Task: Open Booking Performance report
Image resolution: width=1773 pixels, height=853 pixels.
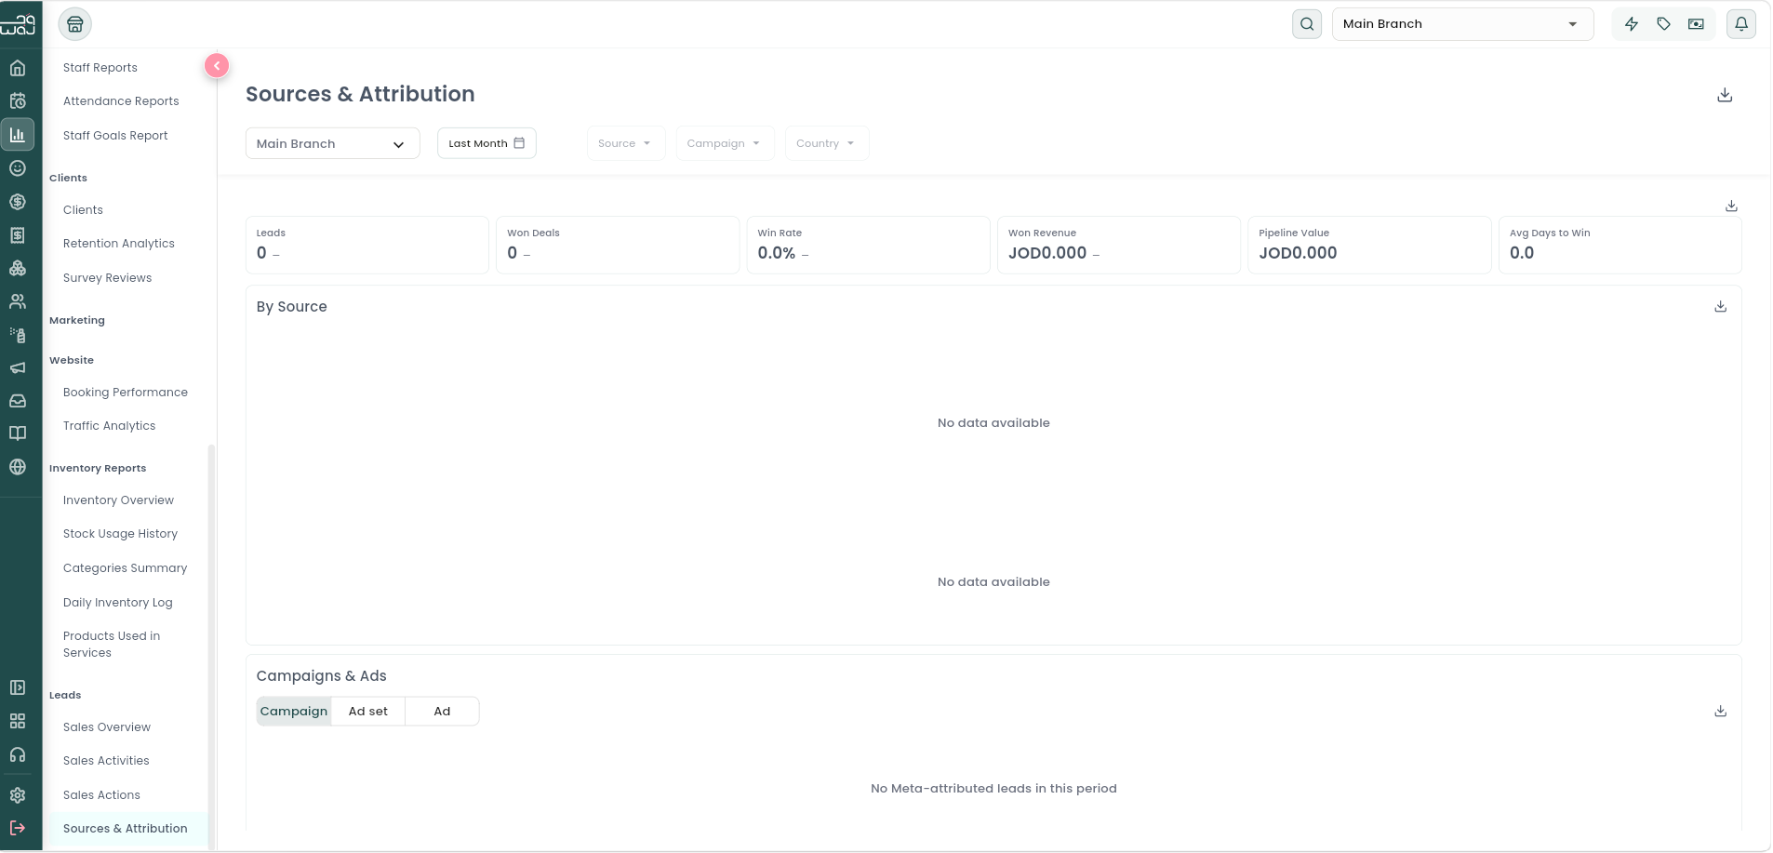Action: (x=126, y=393)
